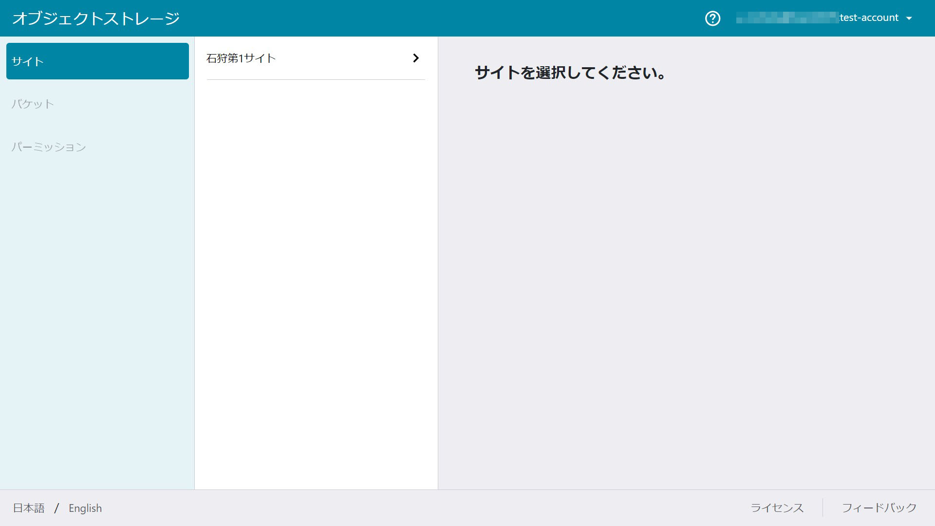Click empty white area below site list
The width and height of the screenshot is (935, 526).
click(x=316, y=282)
